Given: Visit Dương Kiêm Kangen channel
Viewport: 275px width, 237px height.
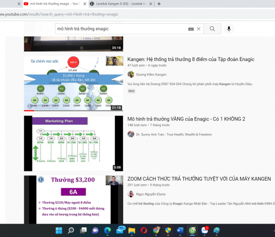Looking at the screenshot, I should point(151,74).
